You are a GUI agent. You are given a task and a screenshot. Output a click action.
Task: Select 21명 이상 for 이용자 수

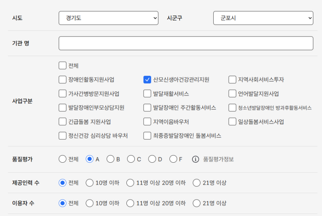point(196,203)
